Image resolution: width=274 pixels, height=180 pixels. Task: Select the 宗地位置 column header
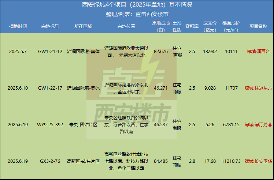(126, 26)
